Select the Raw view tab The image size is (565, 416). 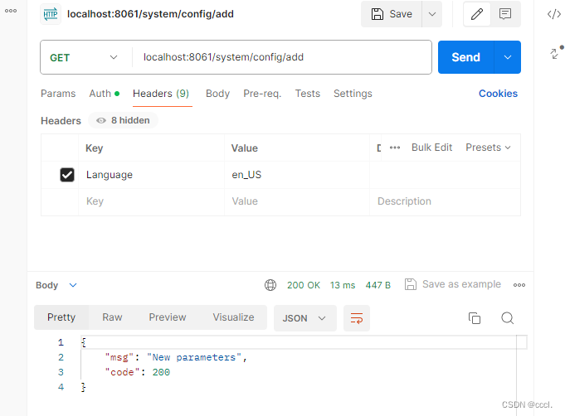tap(112, 317)
